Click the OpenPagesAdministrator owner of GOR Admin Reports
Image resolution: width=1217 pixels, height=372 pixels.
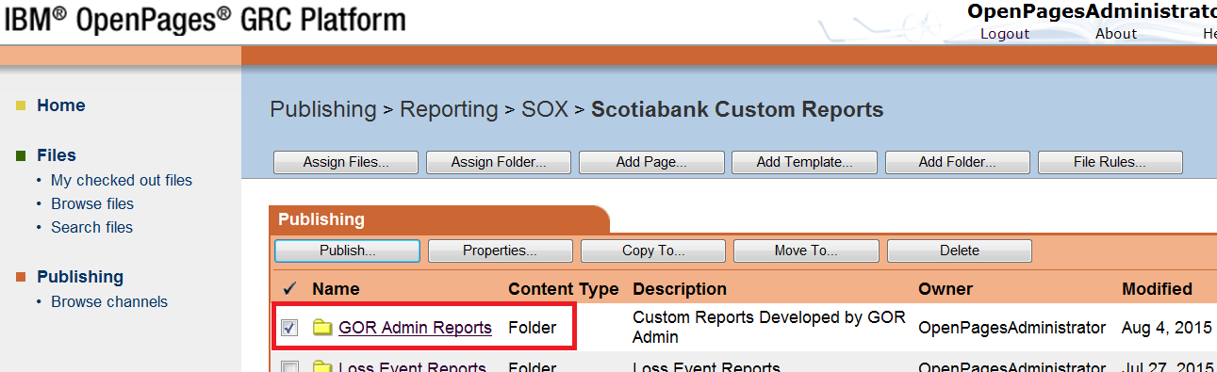(1011, 328)
